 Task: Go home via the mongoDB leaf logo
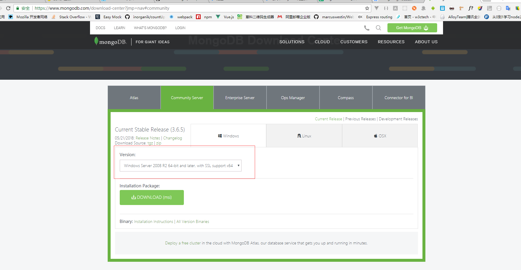click(110, 41)
